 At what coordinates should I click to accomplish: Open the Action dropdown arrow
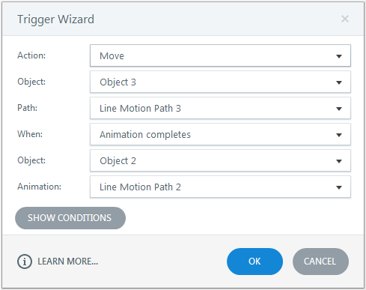tap(339, 56)
